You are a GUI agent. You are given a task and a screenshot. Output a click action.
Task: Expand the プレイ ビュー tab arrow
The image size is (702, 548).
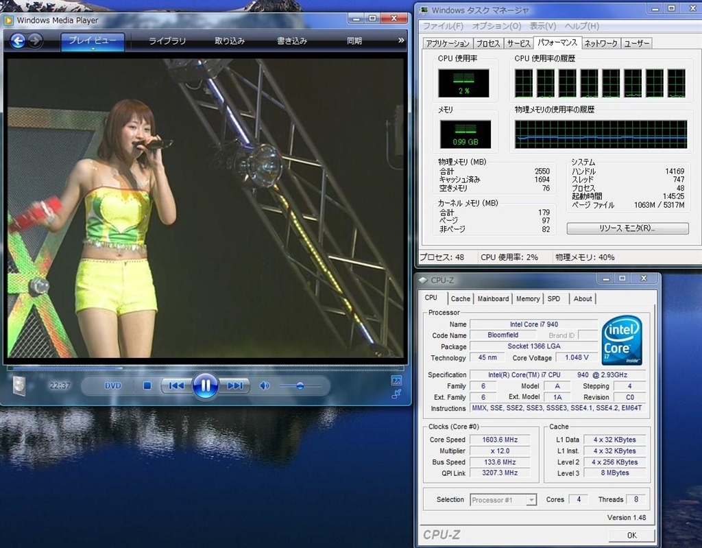(93, 49)
